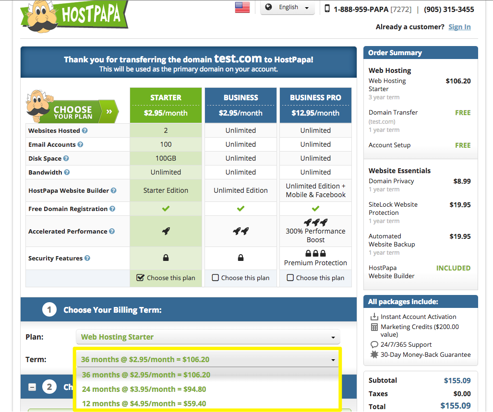Click the globe icon beside English
493x412 pixels.
268,7
